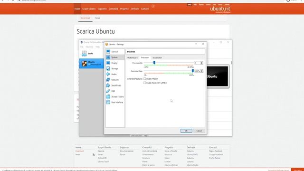Image resolution: width=304 pixels, height=171 pixels.
Task: Click the Ubuntu VM preview thumbnail
Action: click(x=218, y=76)
